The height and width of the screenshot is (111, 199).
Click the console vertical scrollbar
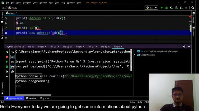click(131, 60)
